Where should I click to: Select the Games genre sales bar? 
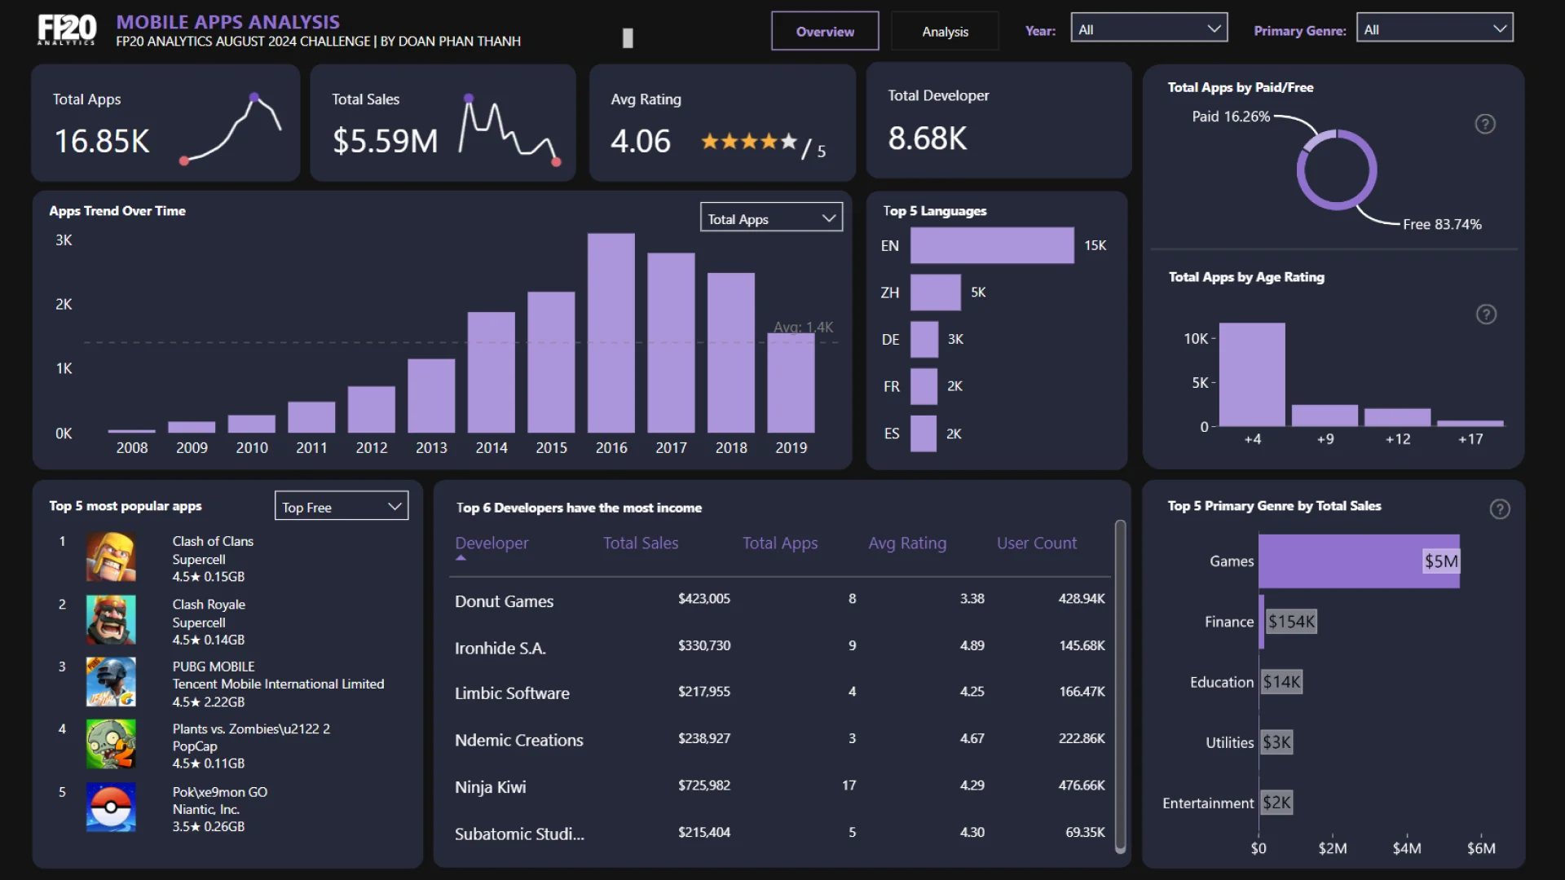(1359, 561)
